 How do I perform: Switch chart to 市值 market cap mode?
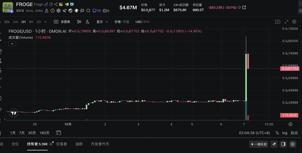point(126,22)
